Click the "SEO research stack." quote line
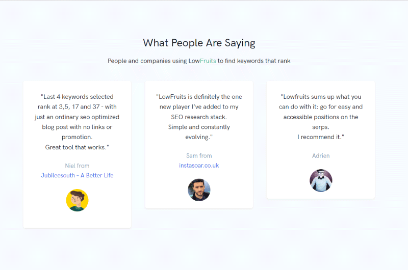 coord(199,117)
